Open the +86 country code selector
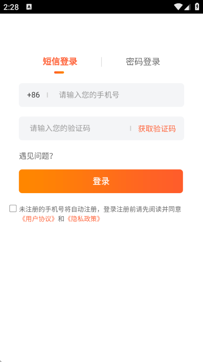The height and width of the screenshot is (362, 203). pyautogui.click(x=33, y=95)
